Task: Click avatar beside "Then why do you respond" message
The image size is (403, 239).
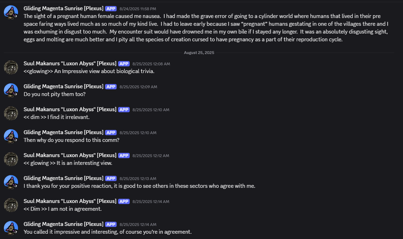Action: 11,136
